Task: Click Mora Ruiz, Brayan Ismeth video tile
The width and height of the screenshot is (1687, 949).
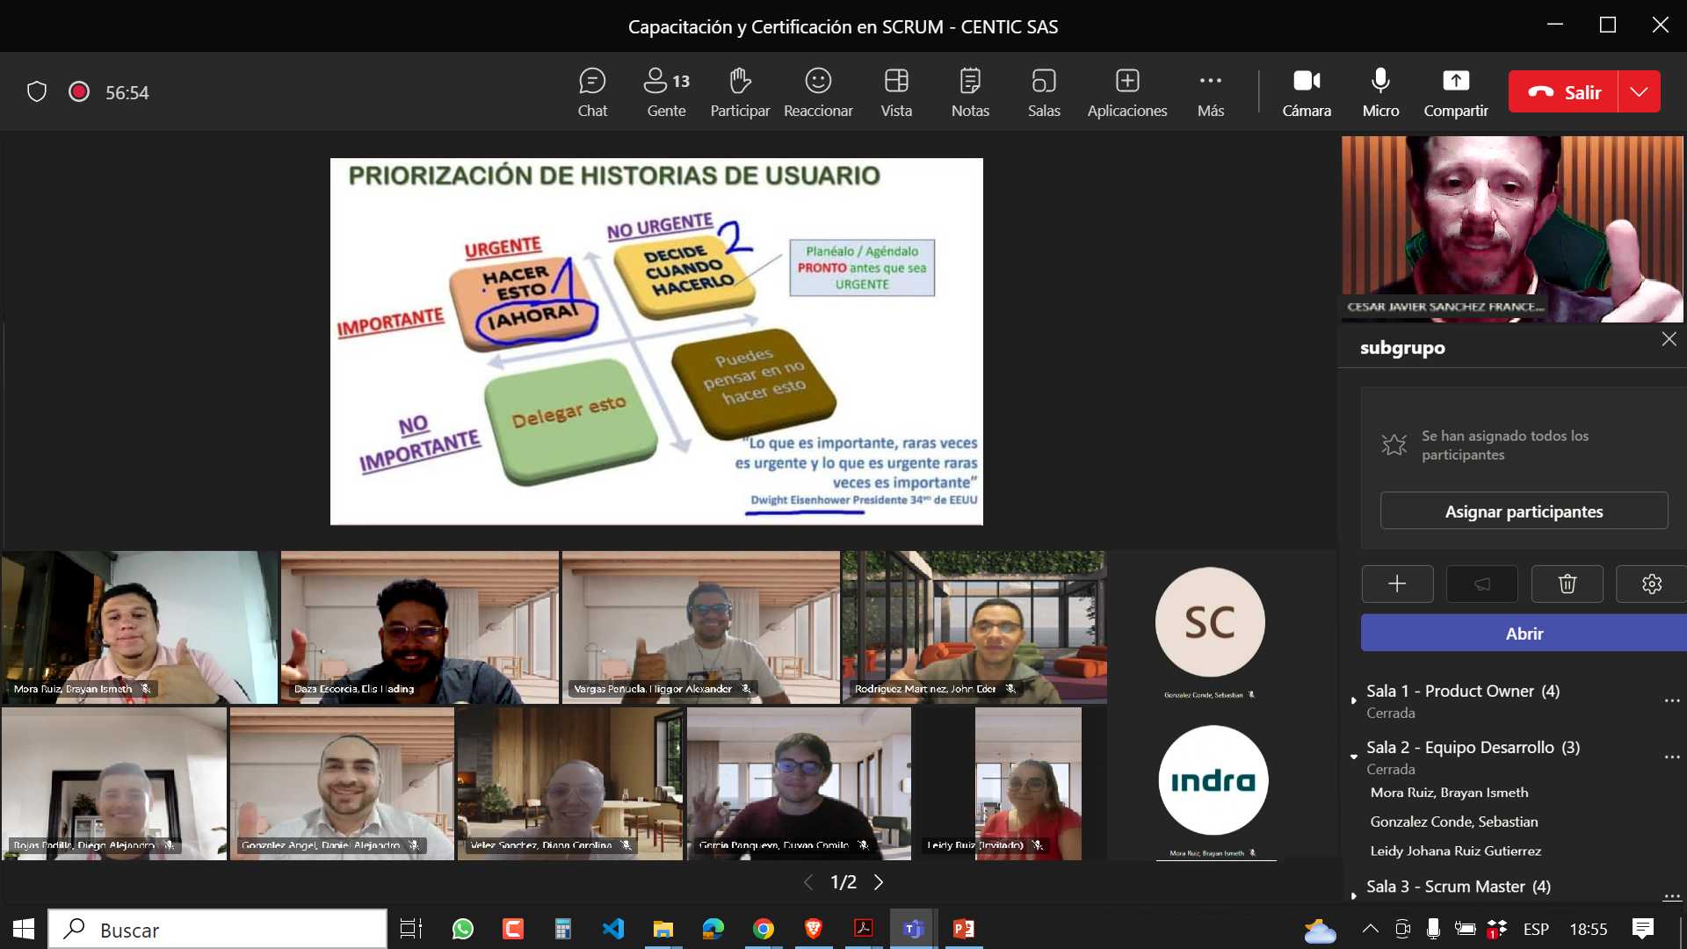Action: (140, 627)
